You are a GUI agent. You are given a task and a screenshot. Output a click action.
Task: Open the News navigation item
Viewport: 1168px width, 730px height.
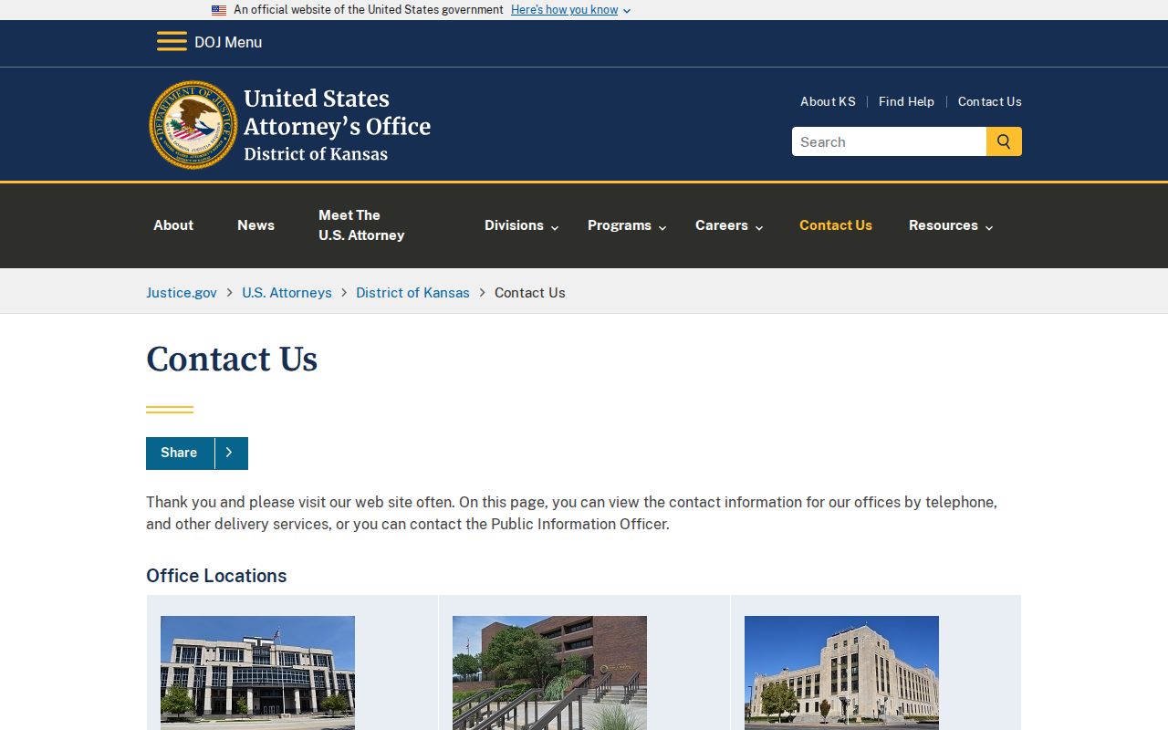coord(255,225)
